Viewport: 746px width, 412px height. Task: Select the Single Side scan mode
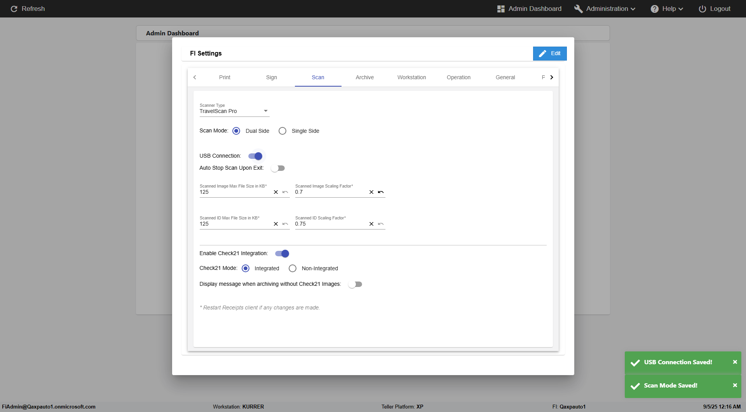click(282, 131)
